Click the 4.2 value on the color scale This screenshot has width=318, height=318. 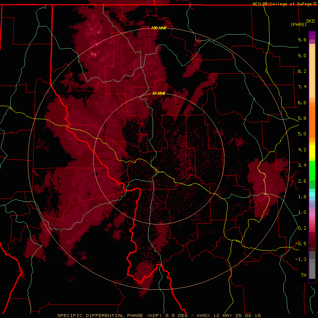[x=302, y=150]
